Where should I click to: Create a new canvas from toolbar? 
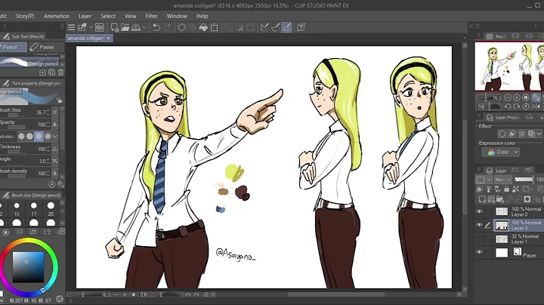point(114,27)
